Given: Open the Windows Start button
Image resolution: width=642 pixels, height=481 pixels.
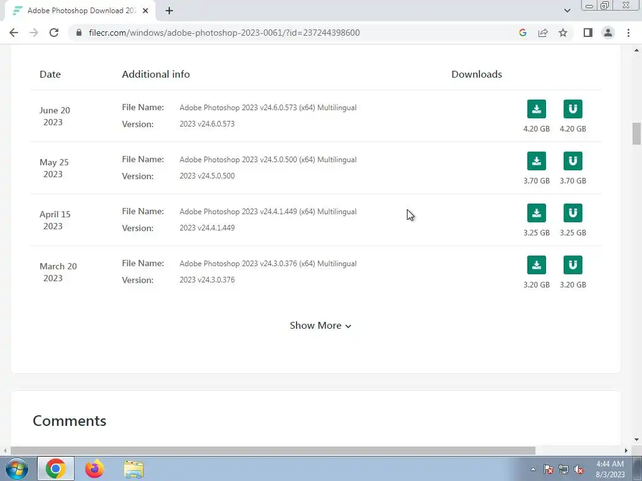Looking at the screenshot, I should (x=16, y=468).
